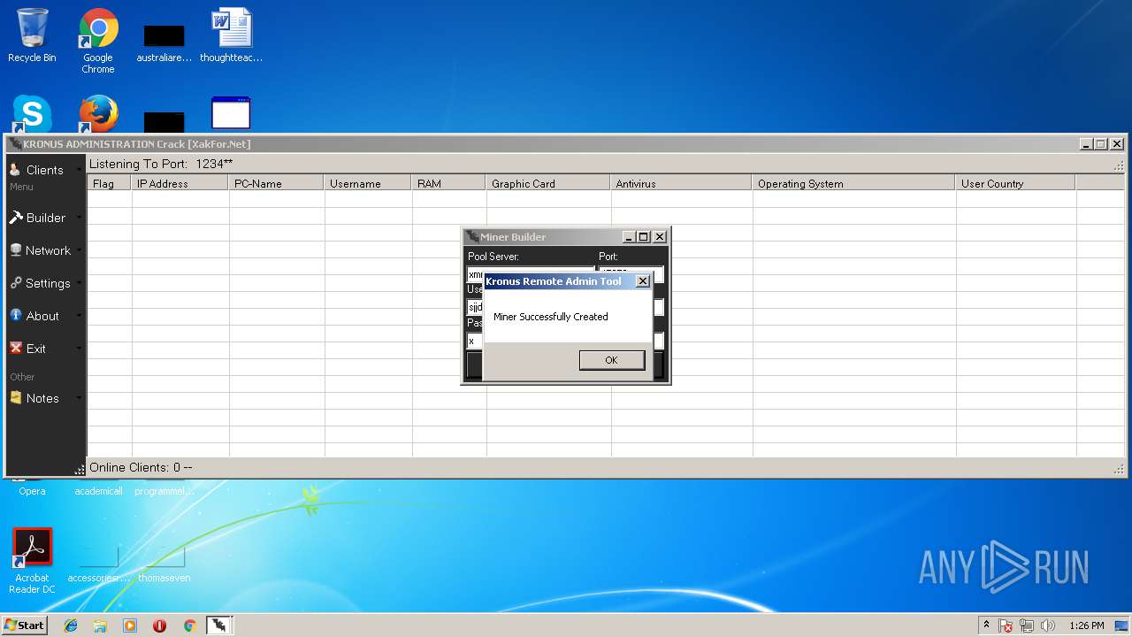Click the 'Listening To Port: 1234**' text
The image size is (1132, 637).
pyautogui.click(x=161, y=164)
